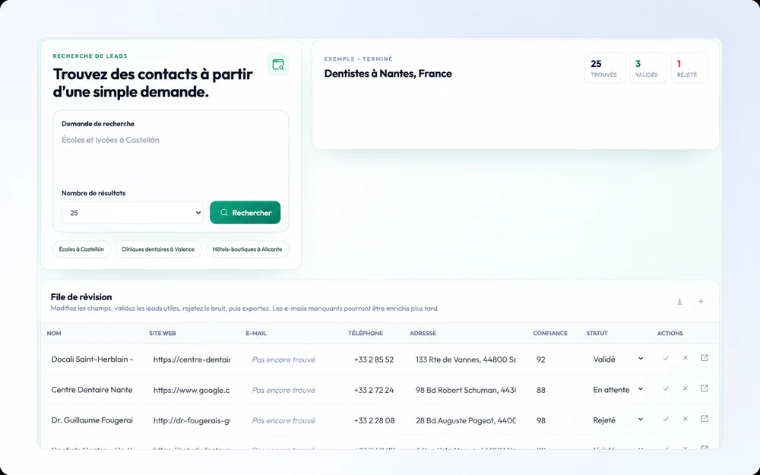Screen dimensions: 760x475
Task: Validate the Dr. Guillaume Fougerais lead checkmark
Action: click(x=666, y=420)
